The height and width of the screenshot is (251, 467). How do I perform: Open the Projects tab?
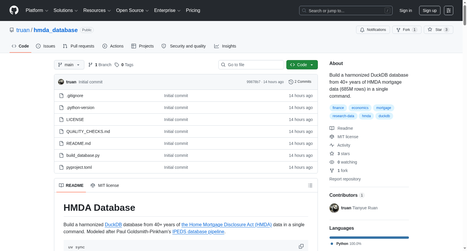coord(142,46)
